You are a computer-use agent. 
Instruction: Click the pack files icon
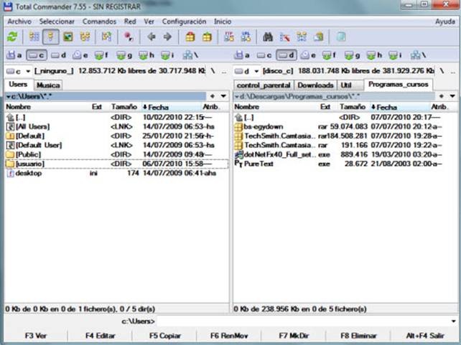190,37
